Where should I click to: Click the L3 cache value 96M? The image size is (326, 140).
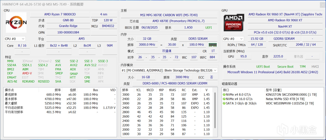click(110, 45)
